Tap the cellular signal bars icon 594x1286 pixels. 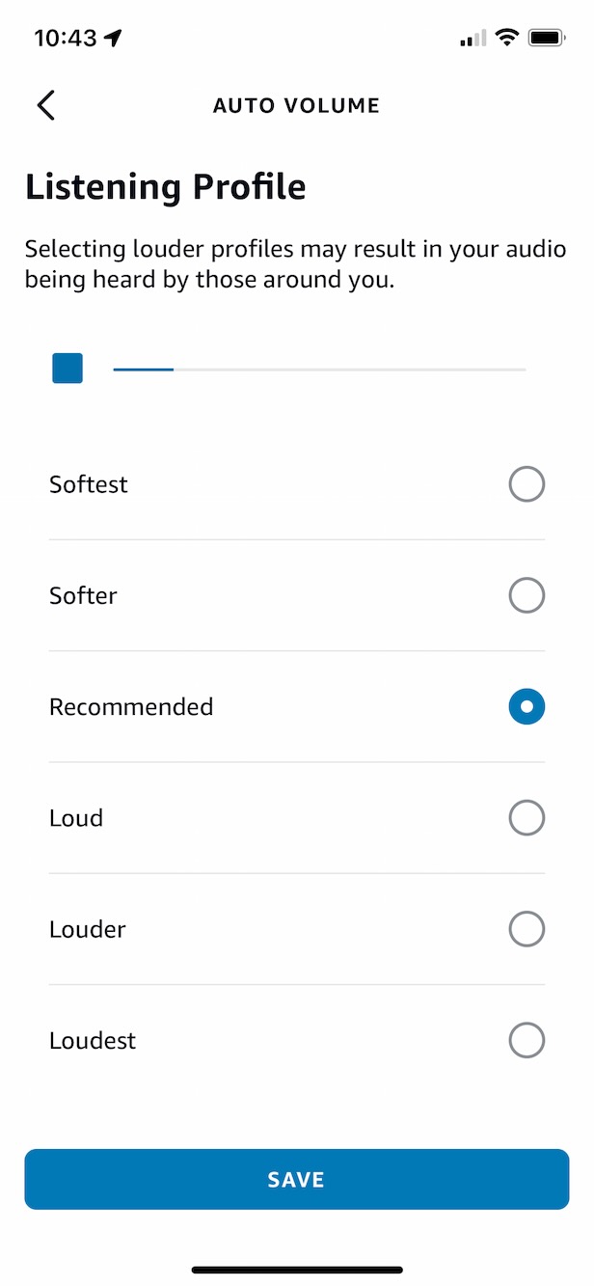pyautogui.click(x=472, y=39)
